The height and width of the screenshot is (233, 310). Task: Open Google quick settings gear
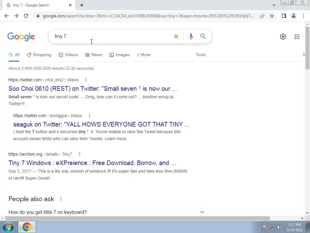[x=283, y=37]
